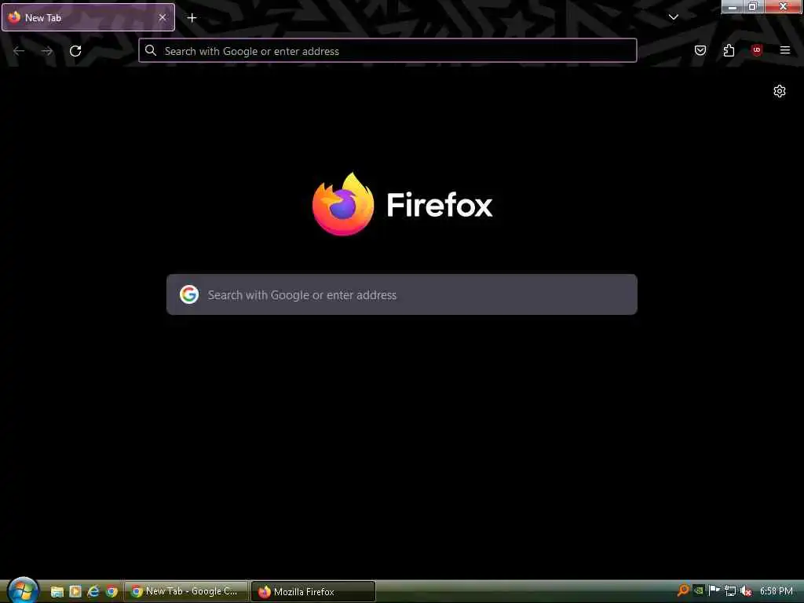Click the Mozilla Firefox taskbar button

tap(313, 591)
